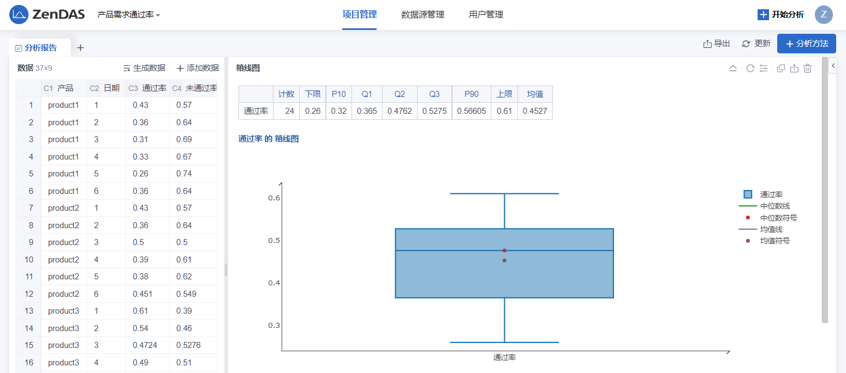
Task: Click the blue 分析方法 button
Action: tap(807, 44)
